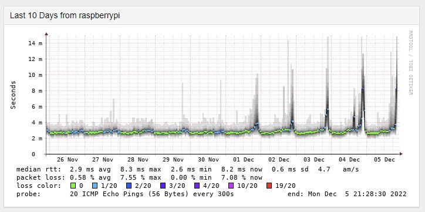
Task: Click the magenta 10/20 loss swatch
Action: click(x=231, y=186)
